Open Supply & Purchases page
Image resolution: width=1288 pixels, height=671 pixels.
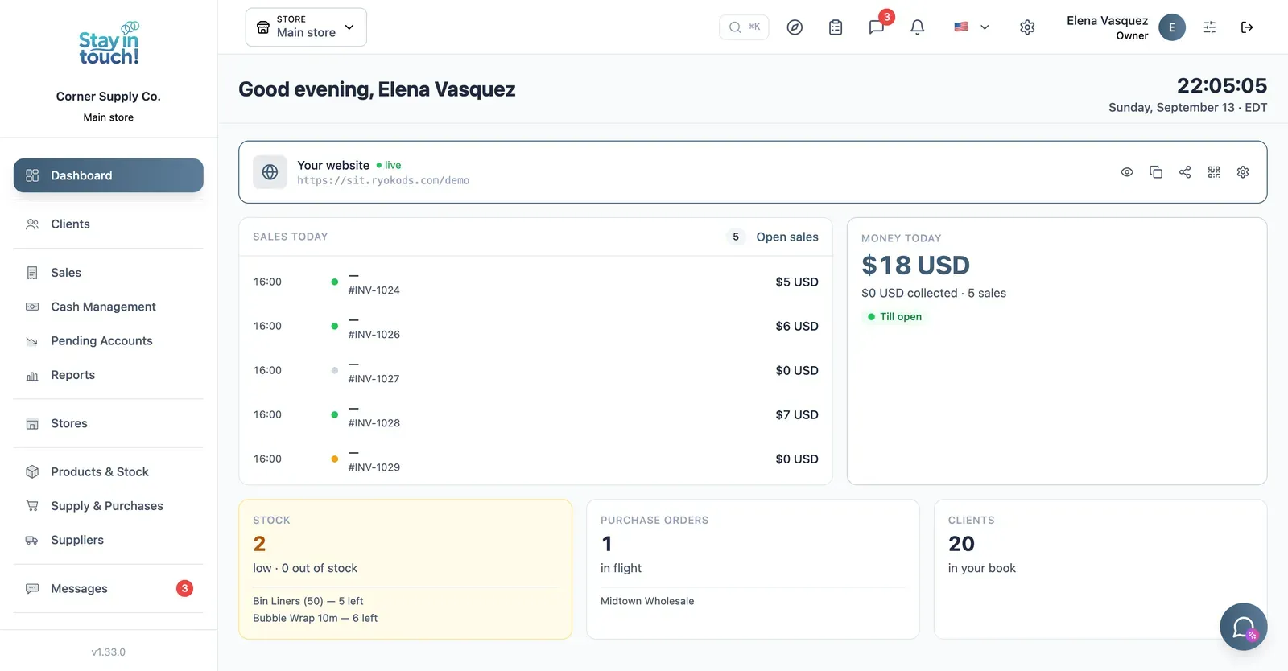pos(109,506)
